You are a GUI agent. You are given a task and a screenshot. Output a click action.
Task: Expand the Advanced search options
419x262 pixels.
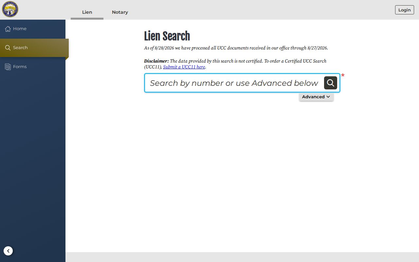click(316, 97)
